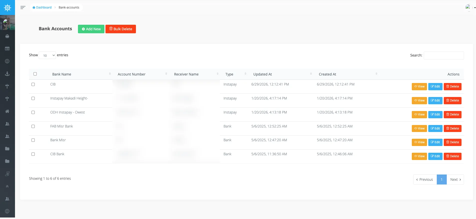Delete the FAB Misr Bank account
This screenshot has height=219, width=476.
(453, 128)
